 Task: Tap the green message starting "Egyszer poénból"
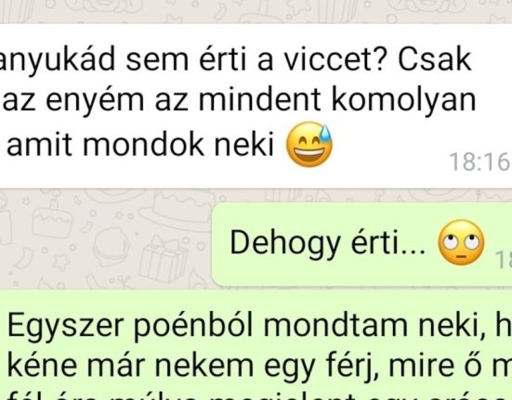256,345
